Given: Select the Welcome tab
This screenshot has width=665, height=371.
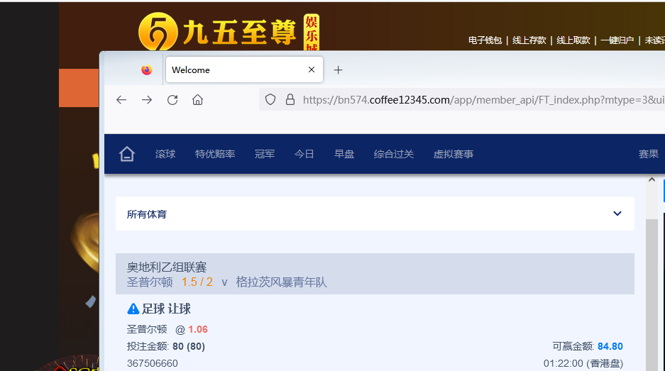Looking at the screenshot, I should tap(244, 70).
